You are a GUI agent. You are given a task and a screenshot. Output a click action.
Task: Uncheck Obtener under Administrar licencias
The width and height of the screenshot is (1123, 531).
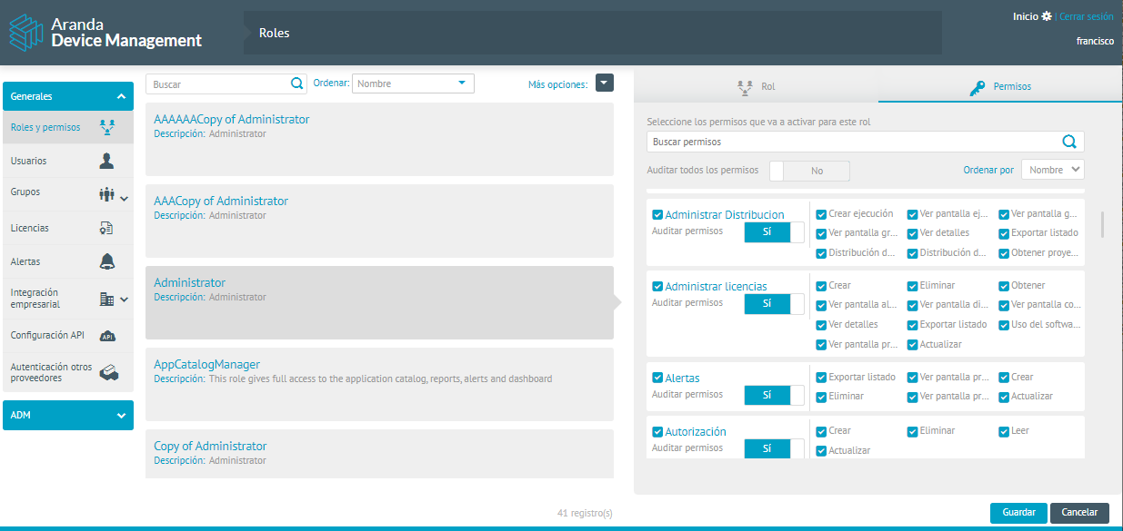click(1004, 286)
